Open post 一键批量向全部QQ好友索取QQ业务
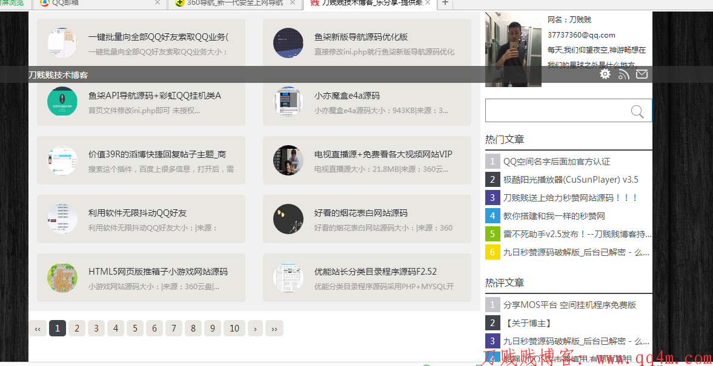 click(159, 38)
